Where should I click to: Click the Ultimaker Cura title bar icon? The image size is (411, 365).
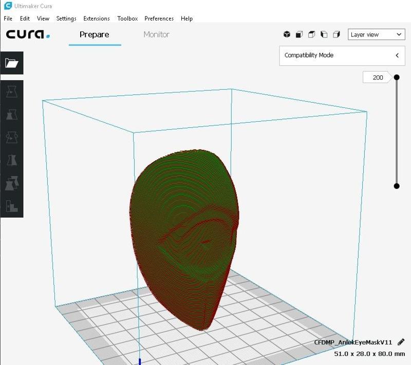click(8, 6)
